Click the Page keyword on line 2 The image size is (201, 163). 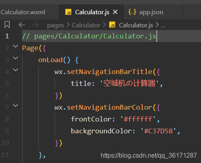click(30, 48)
